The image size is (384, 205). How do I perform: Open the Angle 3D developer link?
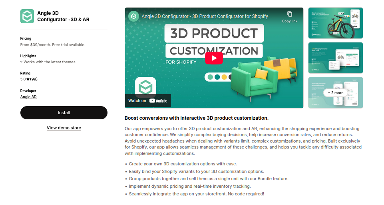coord(28,97)
